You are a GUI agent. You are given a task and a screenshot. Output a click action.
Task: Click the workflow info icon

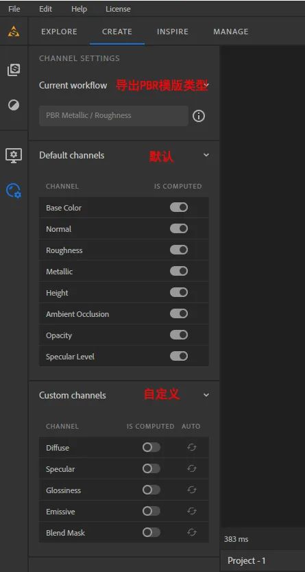point(199,116)
